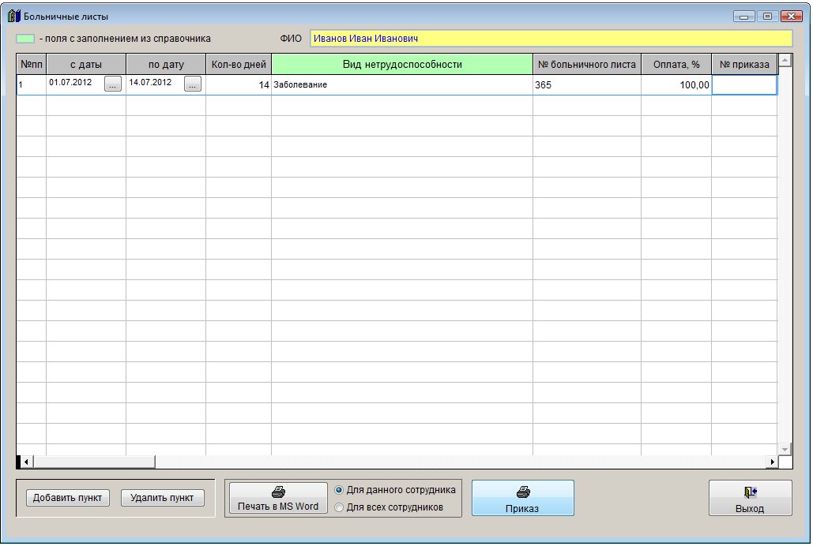
Task: Minimize the Больничные листы window
Action: (744, 17)
